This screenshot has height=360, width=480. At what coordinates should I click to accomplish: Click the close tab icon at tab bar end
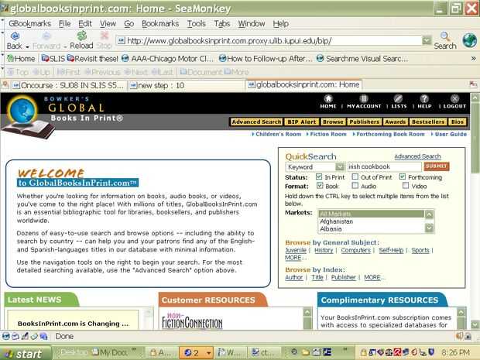pyautogui.click(x=473, y=84)
